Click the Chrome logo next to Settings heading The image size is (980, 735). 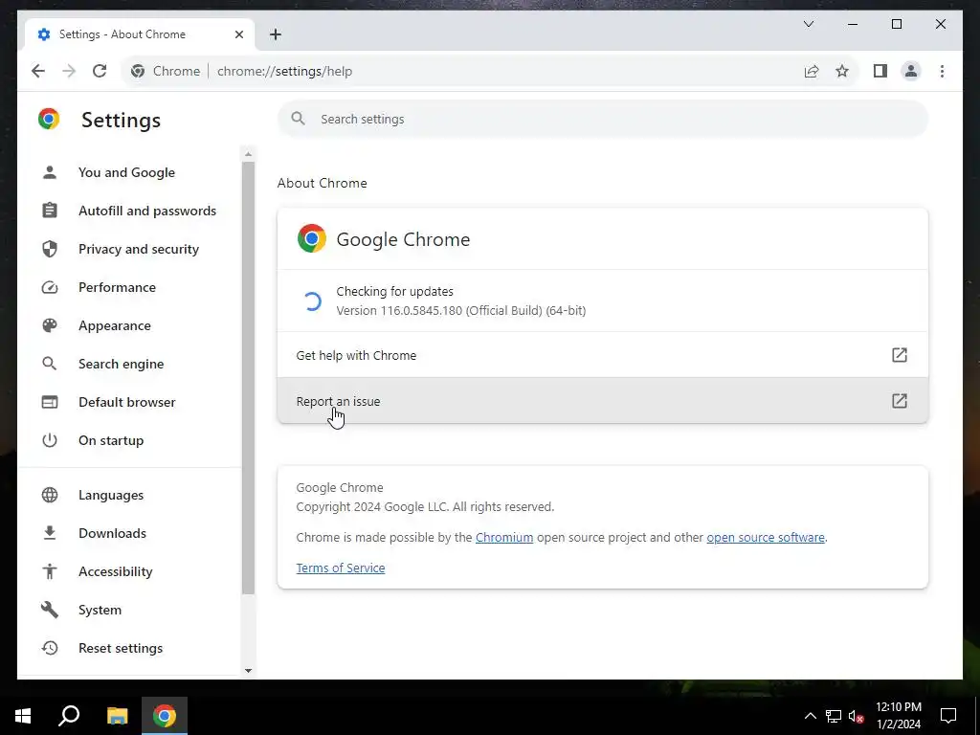(49, 119)
